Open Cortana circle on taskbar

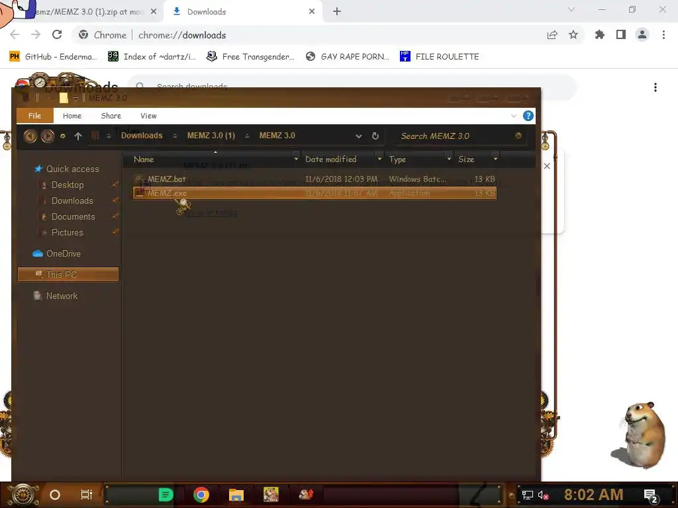(55, 495)
